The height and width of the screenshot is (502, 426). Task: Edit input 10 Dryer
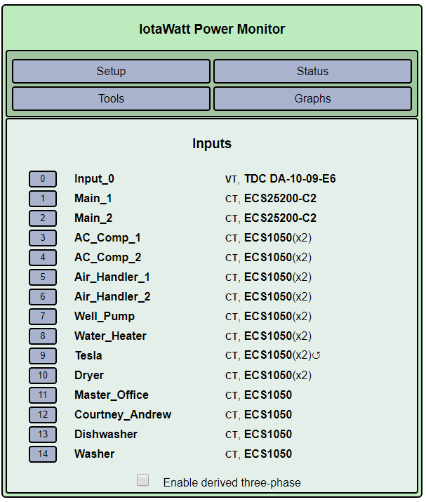(x=43, y=375)
